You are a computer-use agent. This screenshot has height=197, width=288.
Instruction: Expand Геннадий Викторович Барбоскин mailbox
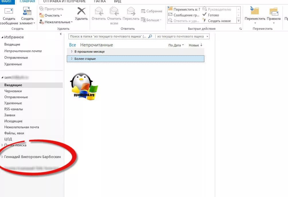2,157
